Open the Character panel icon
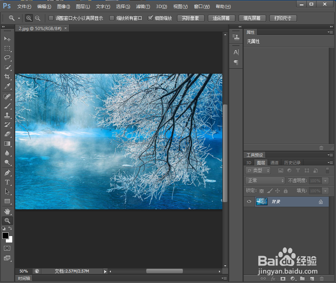Viewport: 336px width, 283px height. [236, 52]
